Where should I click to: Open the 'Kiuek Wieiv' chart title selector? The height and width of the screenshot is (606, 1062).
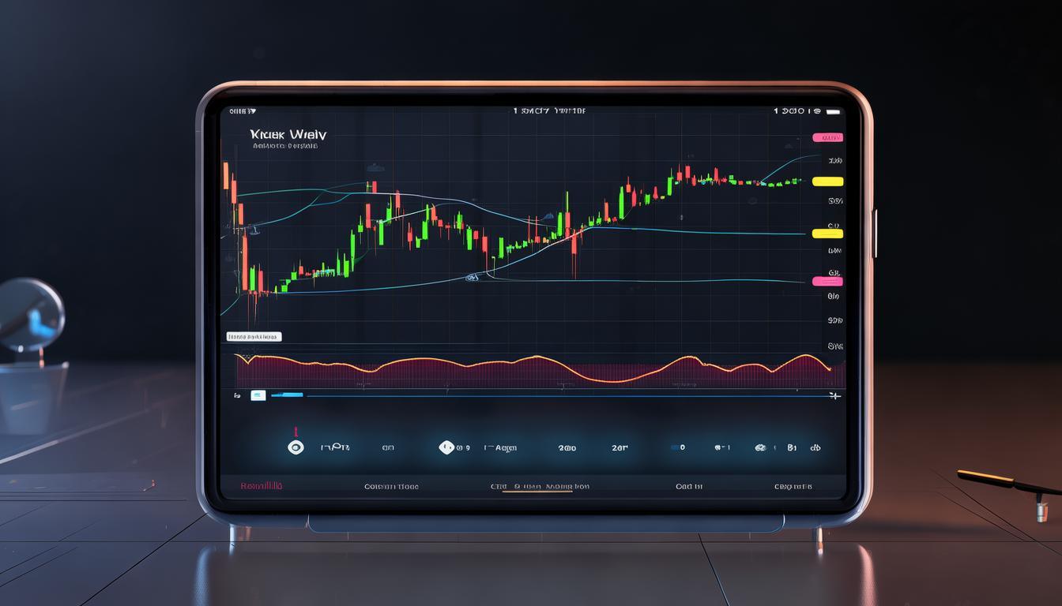coord(288,135)
